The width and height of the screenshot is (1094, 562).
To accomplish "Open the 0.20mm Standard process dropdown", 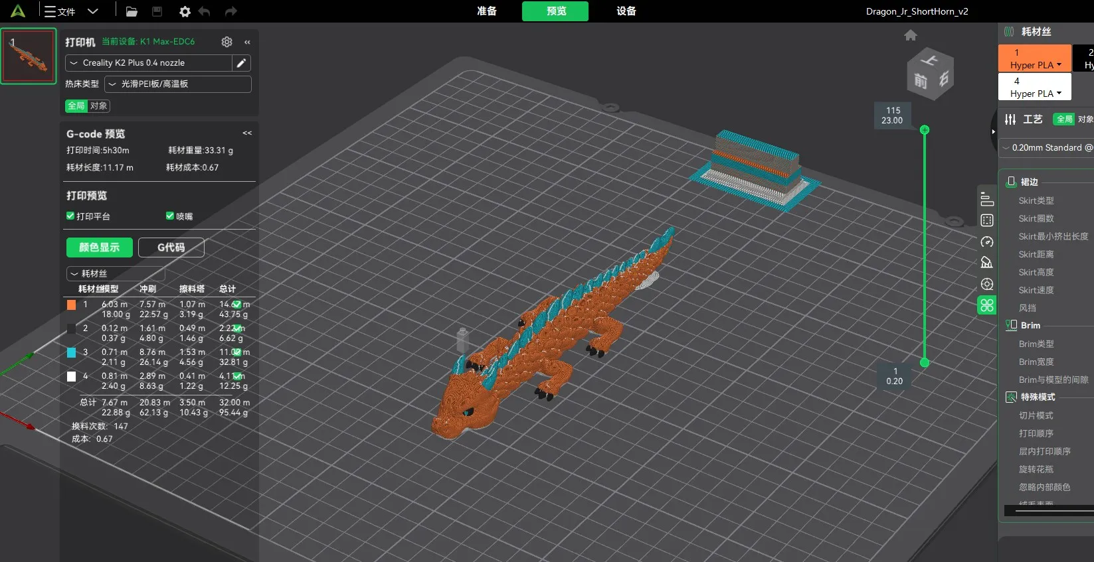I will pos(1048,148).
